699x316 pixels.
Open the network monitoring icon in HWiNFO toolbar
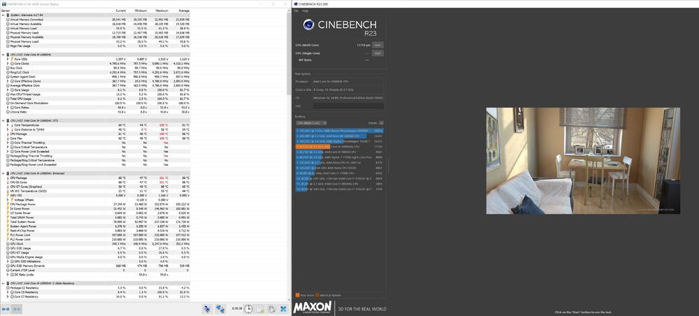click(208, 308)
